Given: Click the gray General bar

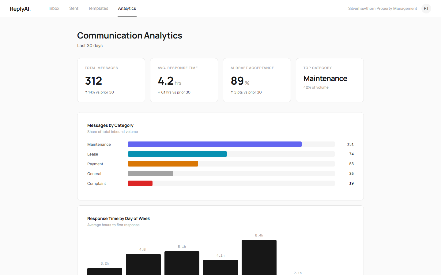Looking at the screenshot, I should tap(150, 174).
